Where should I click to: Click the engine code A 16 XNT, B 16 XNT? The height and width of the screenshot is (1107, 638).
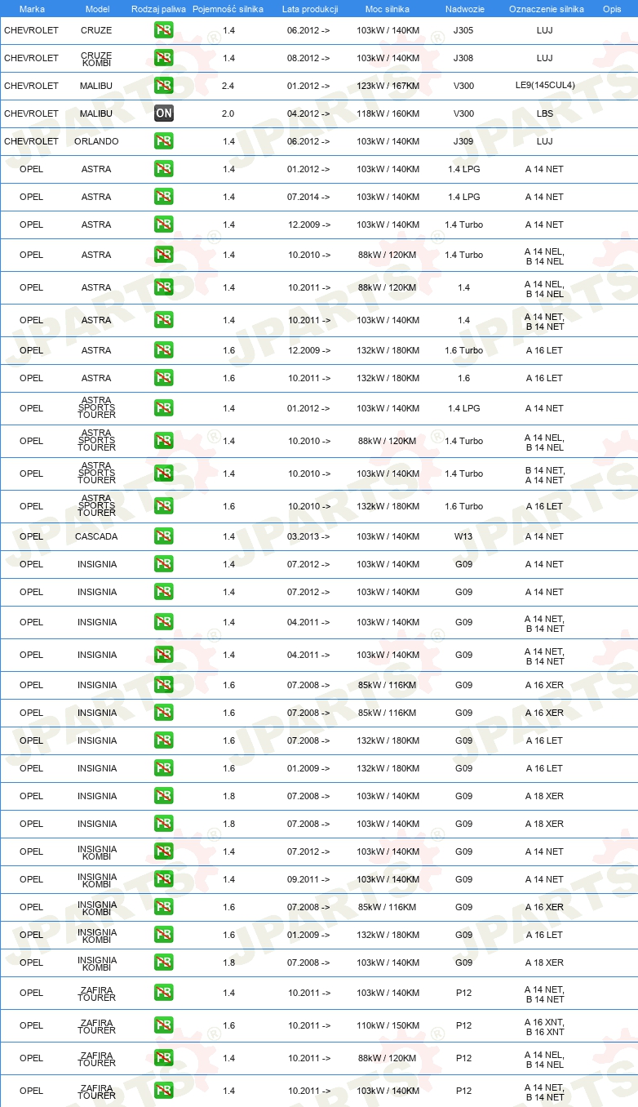[x=545, y=1027]
